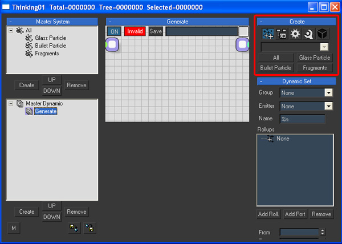Screen dimensions: 342x244
Task: Select the gear-shaped operators create icon
Action: [x=295, y=34]
